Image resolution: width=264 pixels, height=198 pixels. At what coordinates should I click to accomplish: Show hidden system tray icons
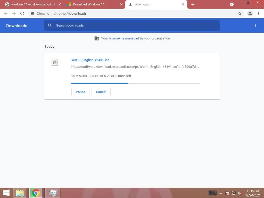(221, 193)
